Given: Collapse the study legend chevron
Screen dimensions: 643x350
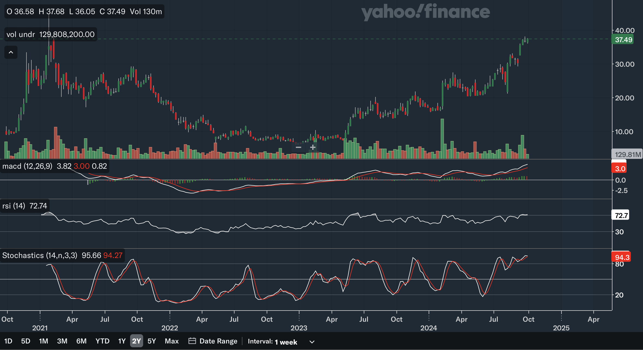Looking at the screenshot, I should (11, 52).
